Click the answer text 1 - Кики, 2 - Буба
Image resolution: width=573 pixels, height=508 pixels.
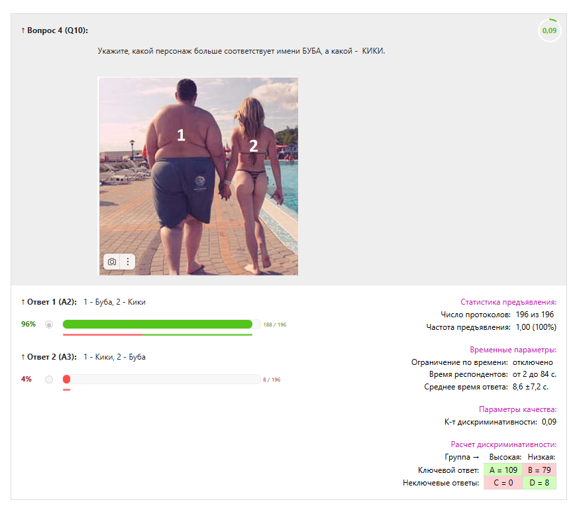click(115, 357)
